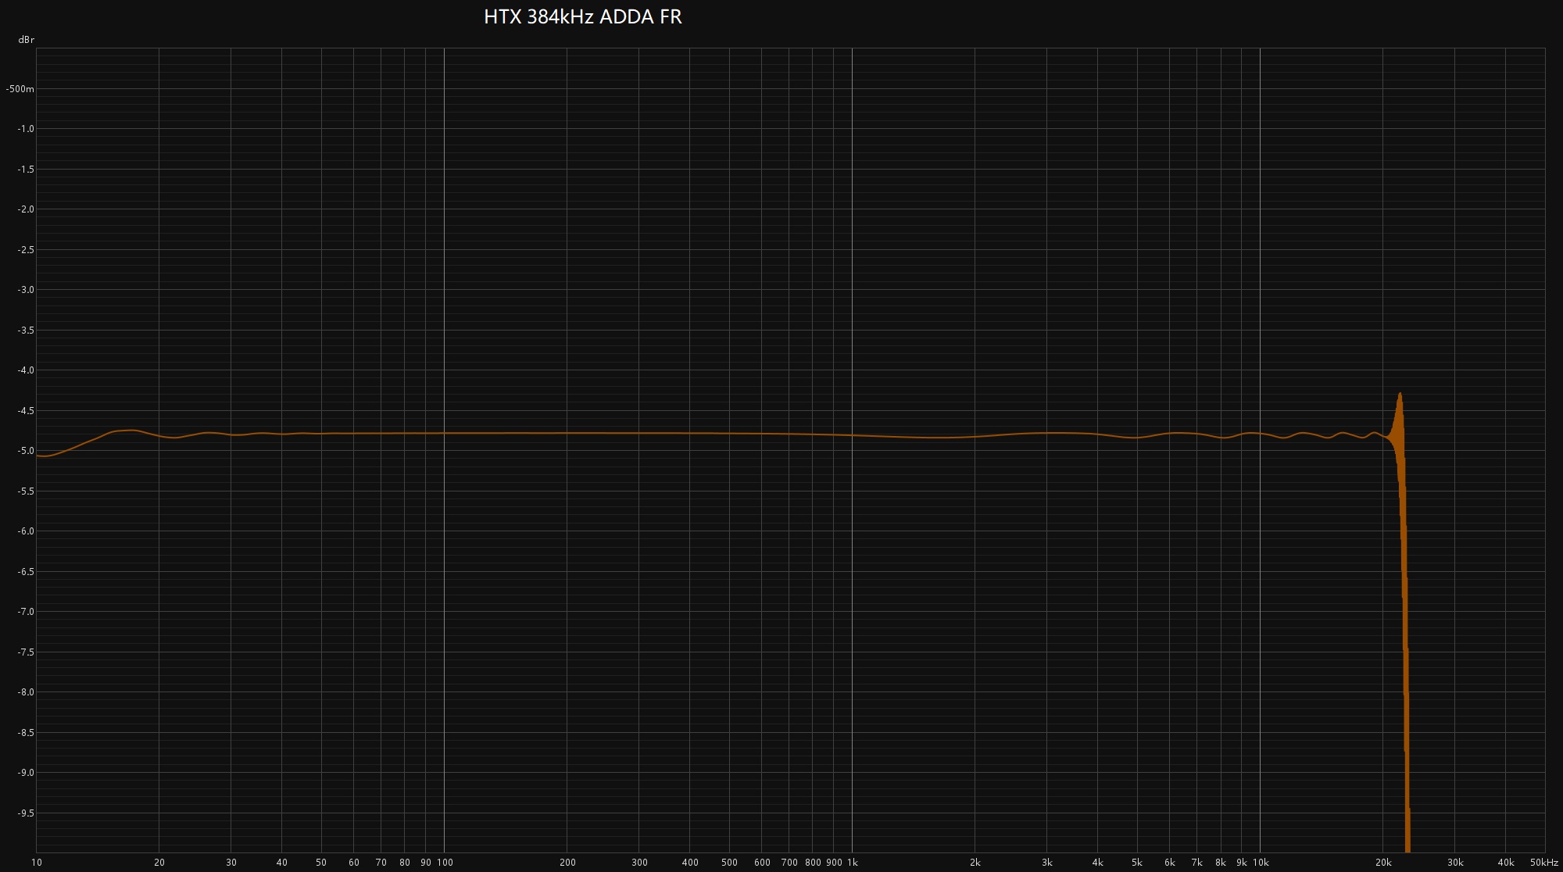Select the dBr unit label

27,40
